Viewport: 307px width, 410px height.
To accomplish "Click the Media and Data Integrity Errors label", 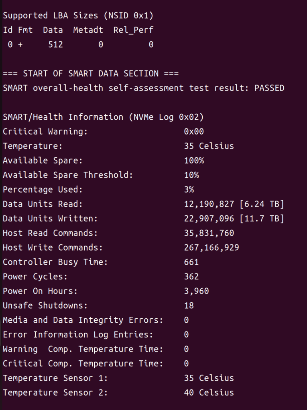I will click(83, 320).
